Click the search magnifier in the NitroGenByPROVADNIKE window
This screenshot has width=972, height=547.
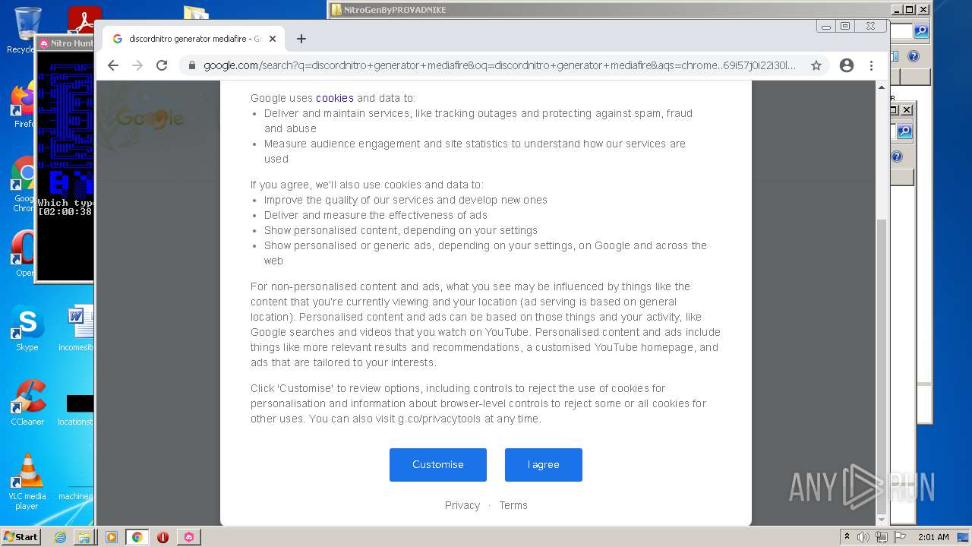[921, 31]
